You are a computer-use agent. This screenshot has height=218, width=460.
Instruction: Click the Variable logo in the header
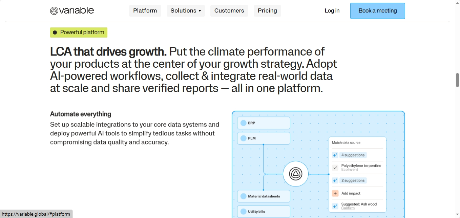pos(72,10)
